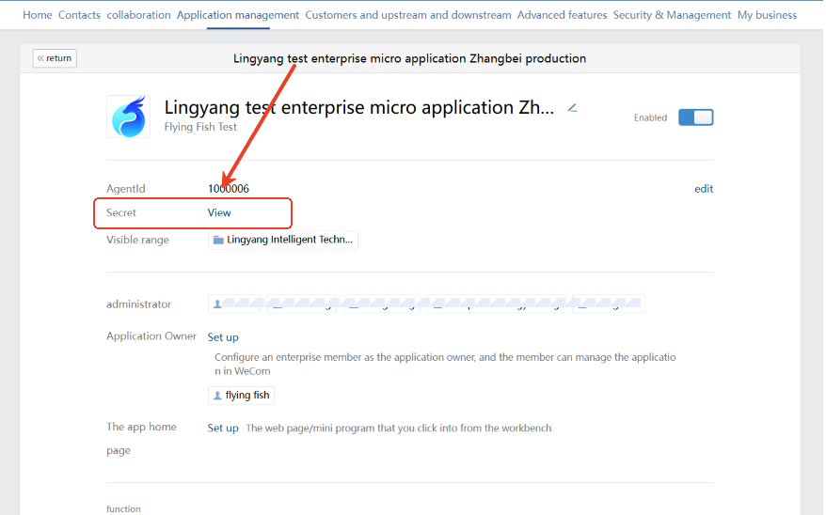Viewport: 826px width, 515px height.
Task: Click pencil icon to rename application
Action: 573,108
